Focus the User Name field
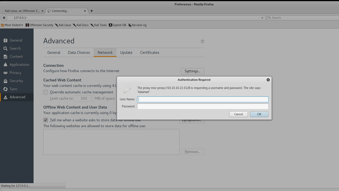339x191 pixels. click(x=203, y=99)
